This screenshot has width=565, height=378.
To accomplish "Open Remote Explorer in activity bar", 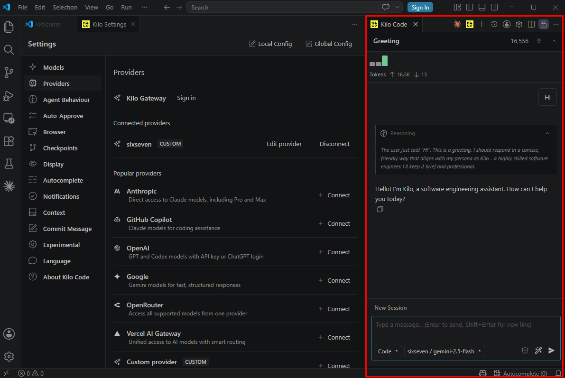I will (9, 118).
